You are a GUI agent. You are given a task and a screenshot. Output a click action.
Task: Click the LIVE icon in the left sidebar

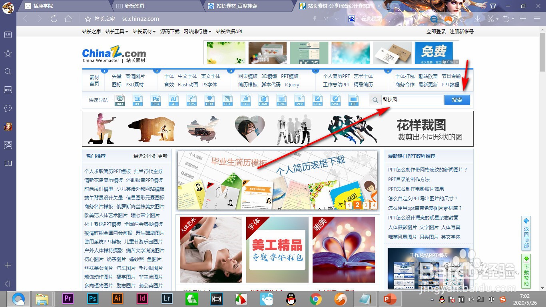(x=8, y=90)
